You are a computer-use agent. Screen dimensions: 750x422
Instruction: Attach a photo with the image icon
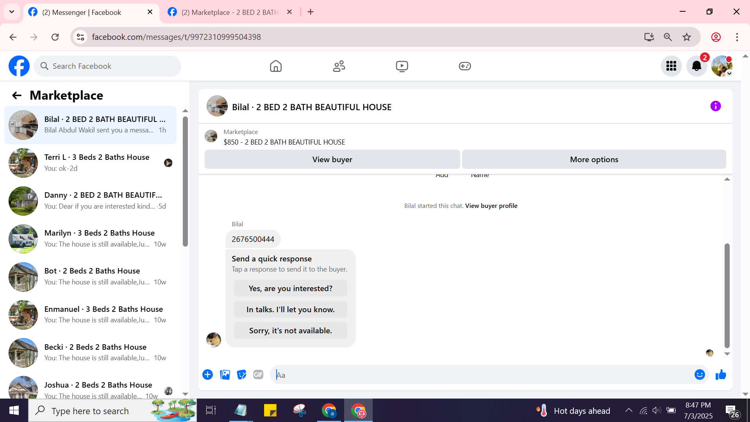click(x=225, y=375)
